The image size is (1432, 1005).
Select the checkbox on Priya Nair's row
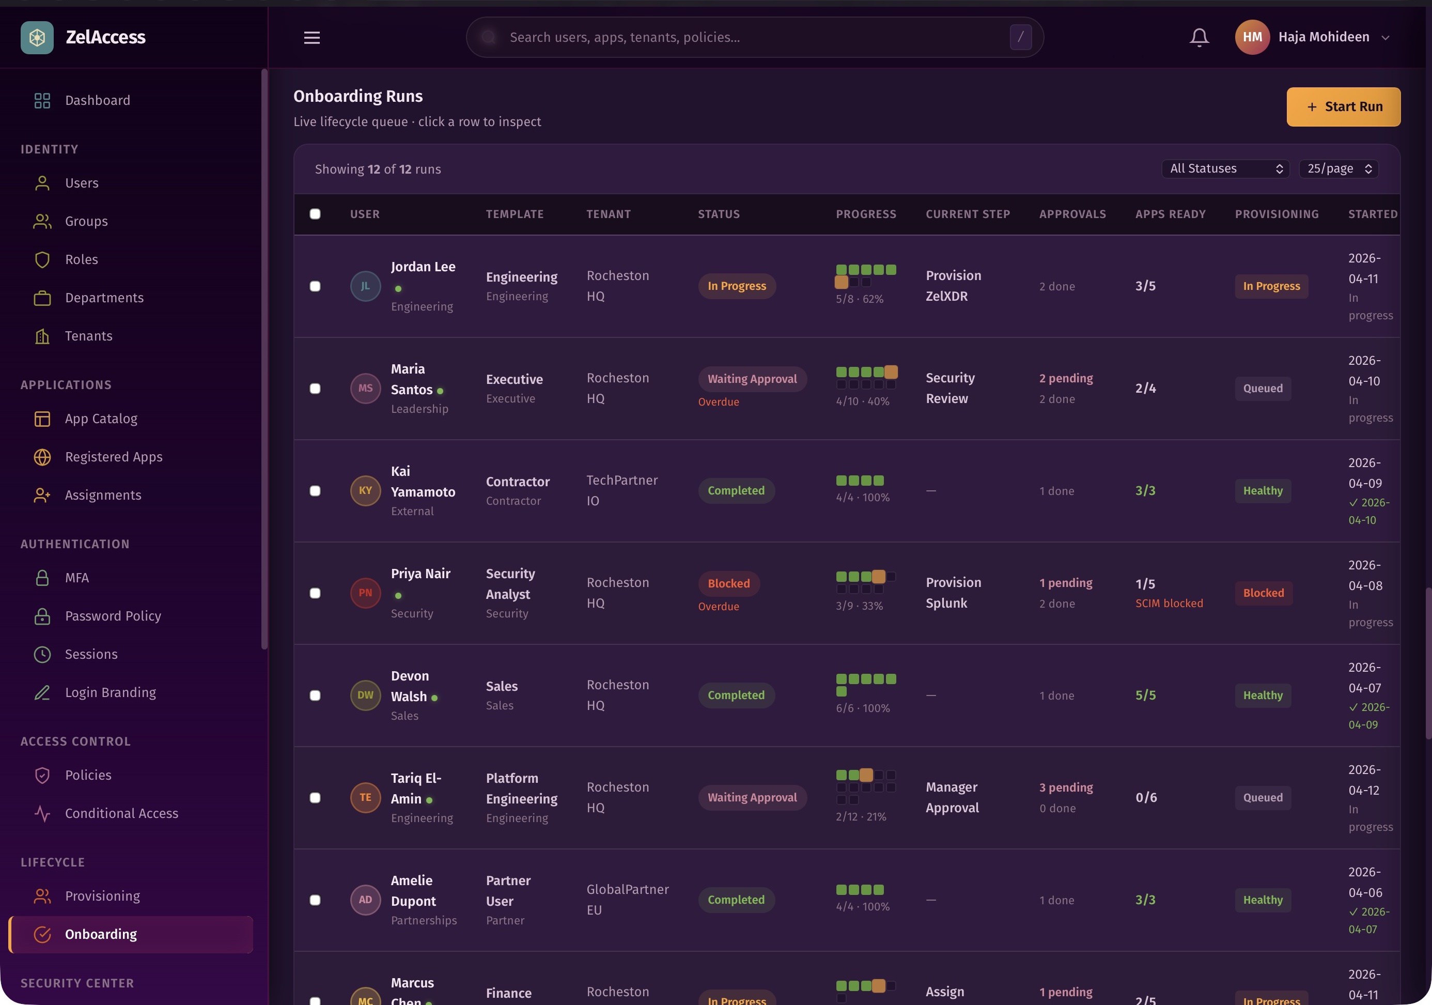click(x=315, y=593)
